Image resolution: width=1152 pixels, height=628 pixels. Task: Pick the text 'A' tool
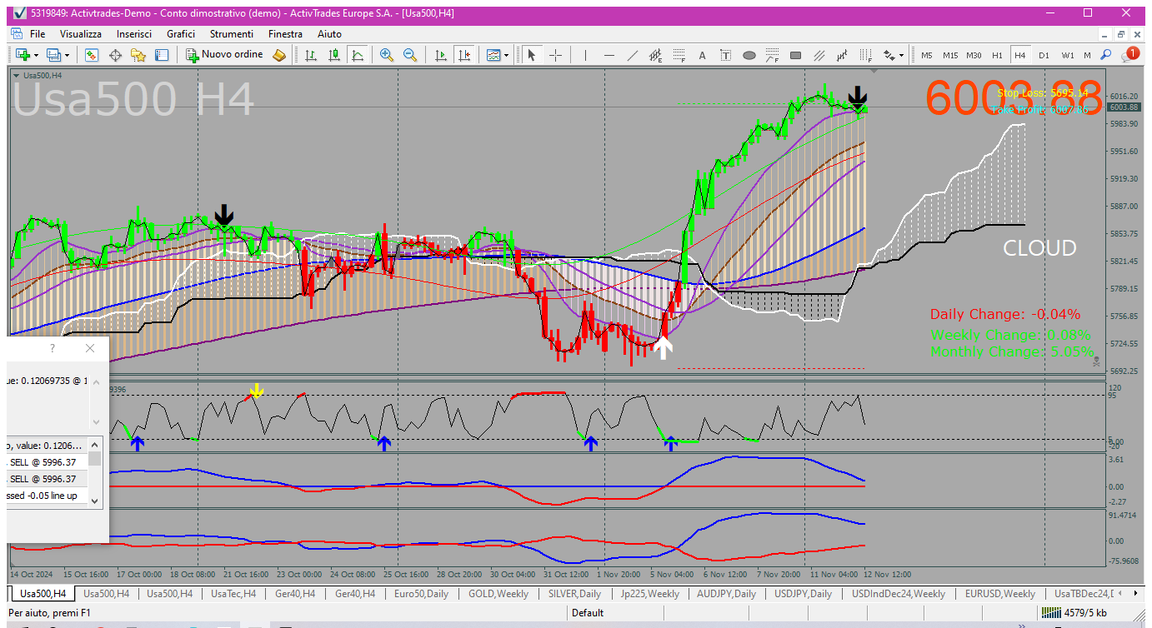point(702,55)
